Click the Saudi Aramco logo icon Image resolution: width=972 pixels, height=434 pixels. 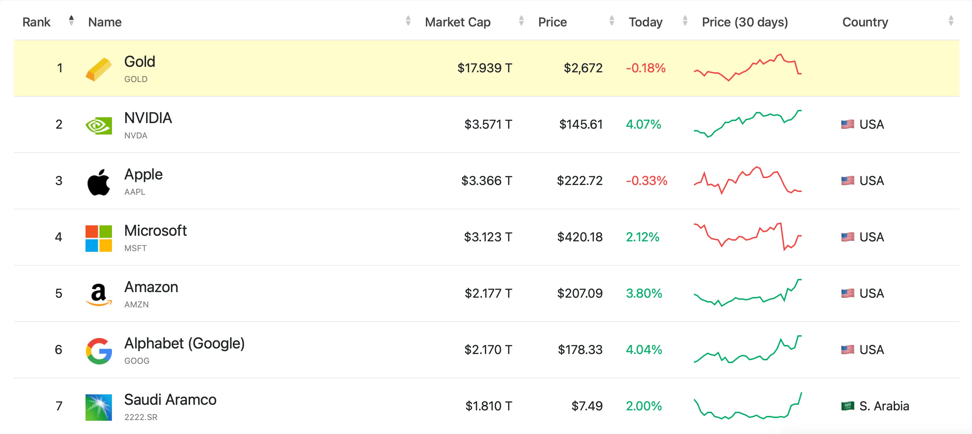(x=98, y=407)
